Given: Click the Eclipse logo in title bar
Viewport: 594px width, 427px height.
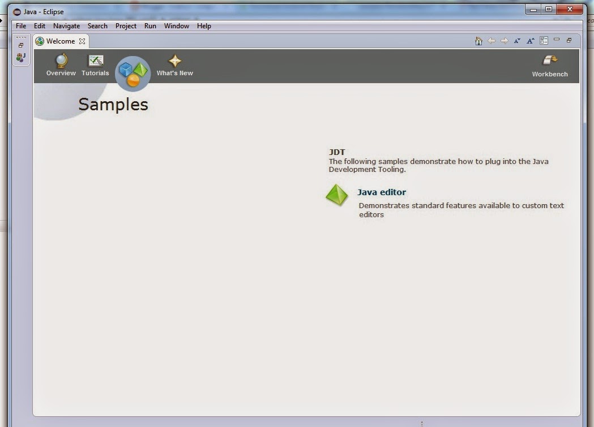Looking at the screenshot, I should (x=17, y=12).
